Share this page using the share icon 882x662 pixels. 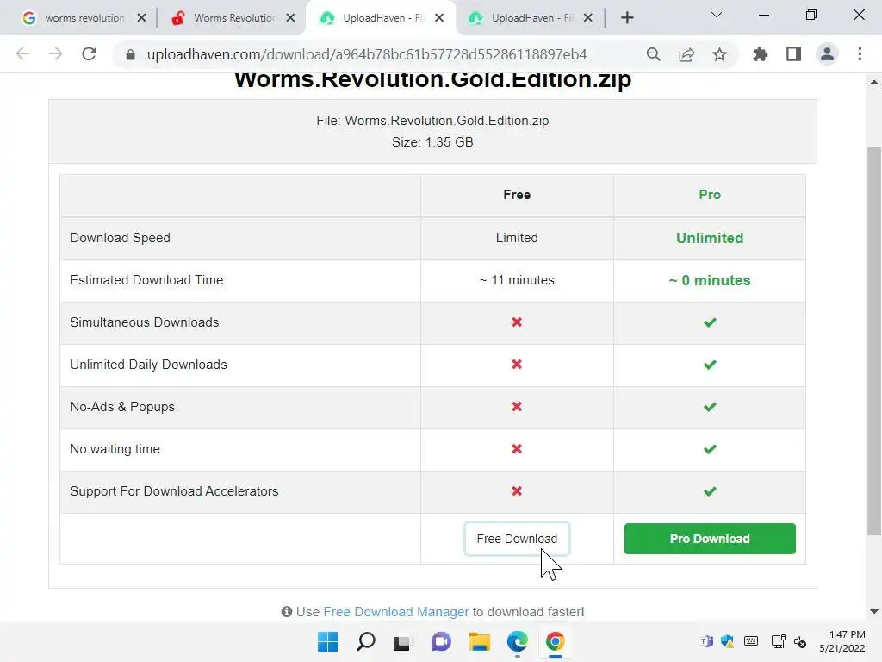click(x=686, y=54)
